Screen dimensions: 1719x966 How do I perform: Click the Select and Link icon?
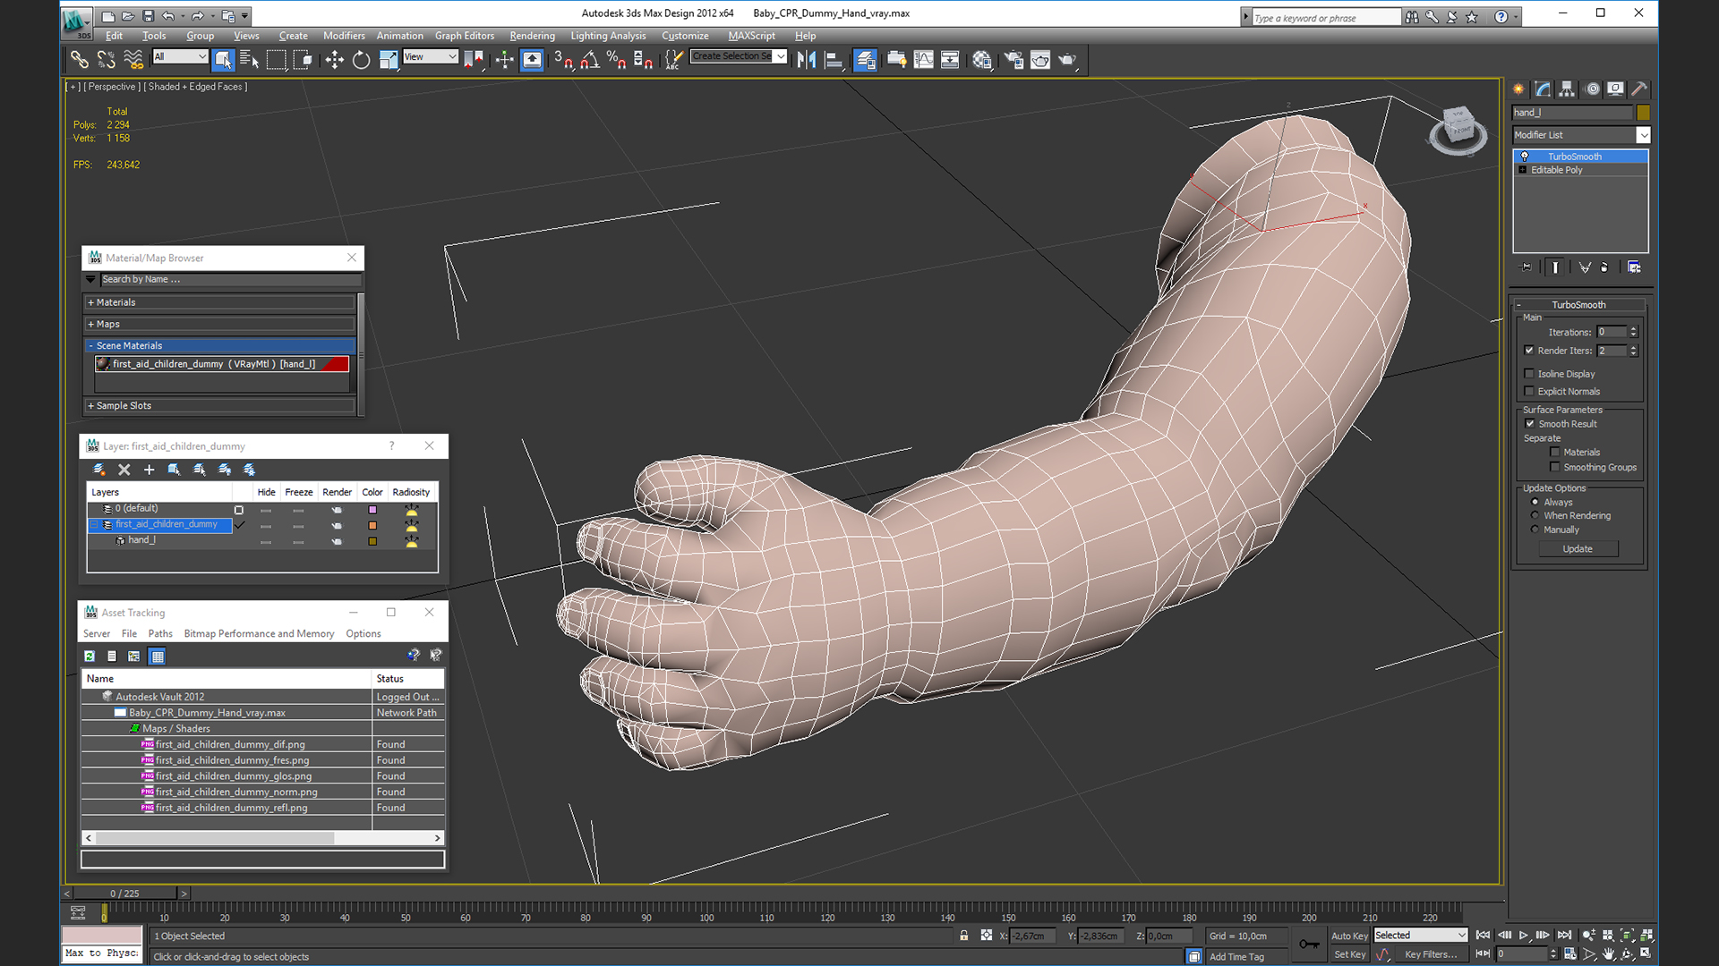80,60
